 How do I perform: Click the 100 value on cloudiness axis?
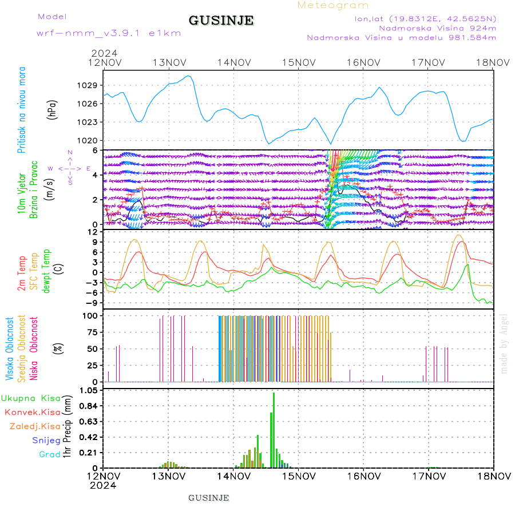(90, 316)
